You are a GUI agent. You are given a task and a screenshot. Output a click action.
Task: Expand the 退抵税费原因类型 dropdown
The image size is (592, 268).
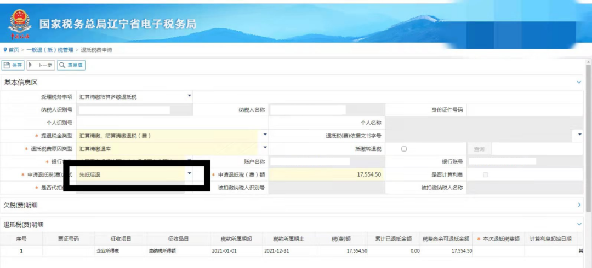[265, 148]
